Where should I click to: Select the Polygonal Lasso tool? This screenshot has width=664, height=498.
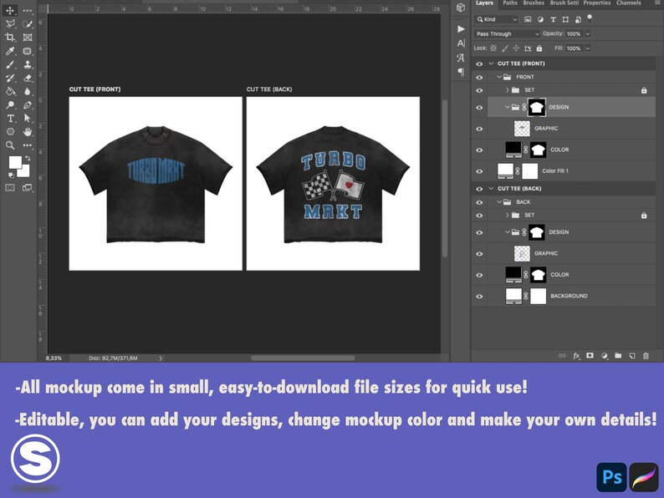(10, 23)
